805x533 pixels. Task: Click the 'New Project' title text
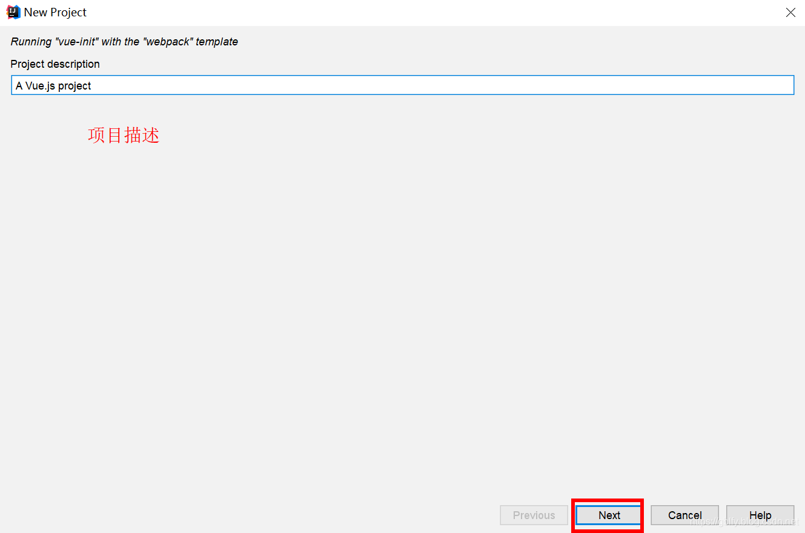pyautogui.click(x=55, y=12)
